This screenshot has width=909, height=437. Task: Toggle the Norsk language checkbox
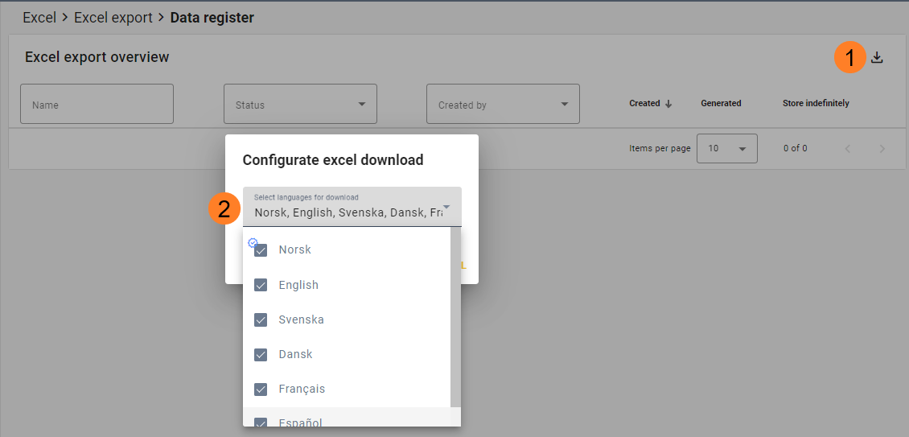(261, 250)
